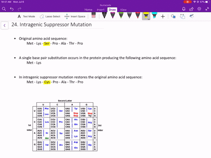211x158 pixels.
Task: Exit full screen using collapse arrows icon
Action: 207,9
